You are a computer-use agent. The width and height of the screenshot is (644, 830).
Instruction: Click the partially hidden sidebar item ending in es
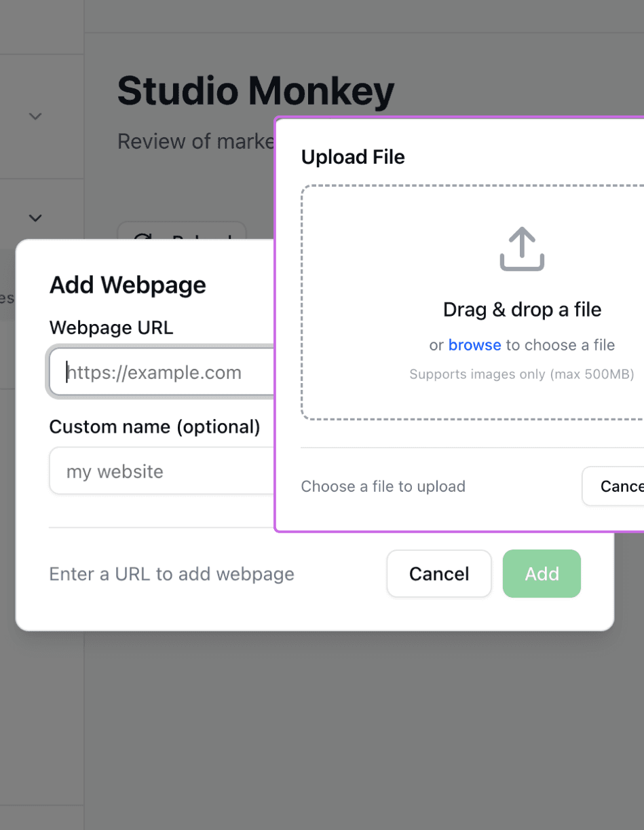point(7,297)
